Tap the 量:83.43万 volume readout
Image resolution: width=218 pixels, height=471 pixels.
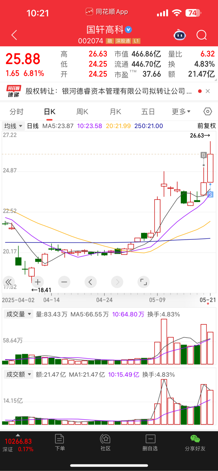click(x=52, y=314)
